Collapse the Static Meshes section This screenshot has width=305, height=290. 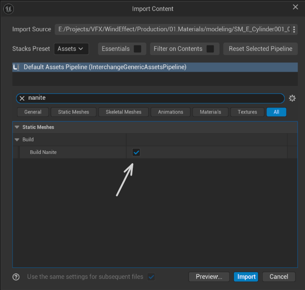(17, 127)
